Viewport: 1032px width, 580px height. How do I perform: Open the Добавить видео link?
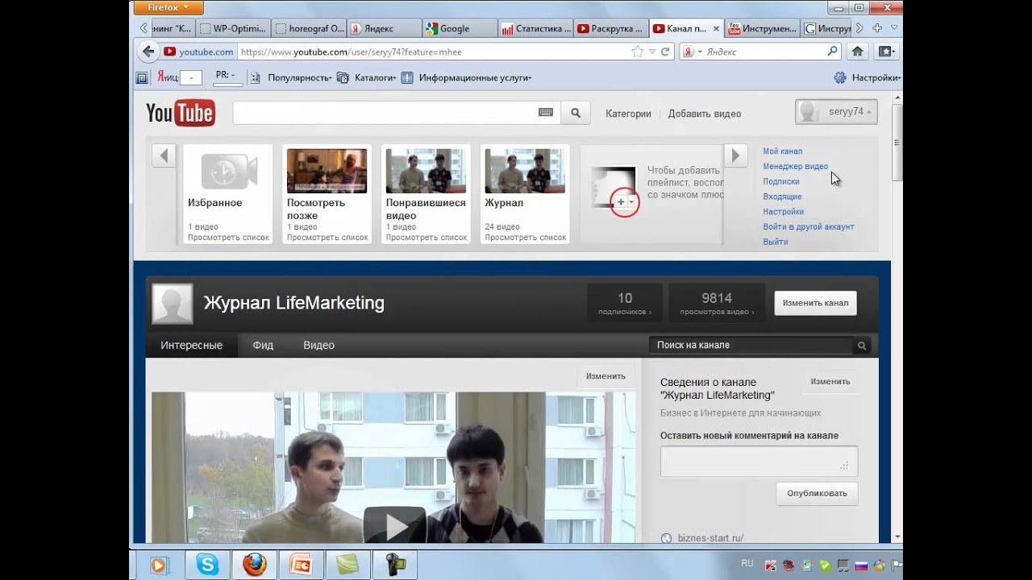pyautogui.click(x=705, y=114)
